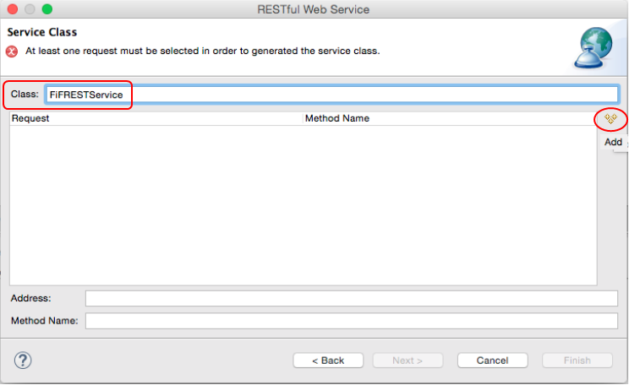This screenshot has width=629, height=385.
Task: Click the Add request icon
Action: pyautogui.click(x=610, y=118)
